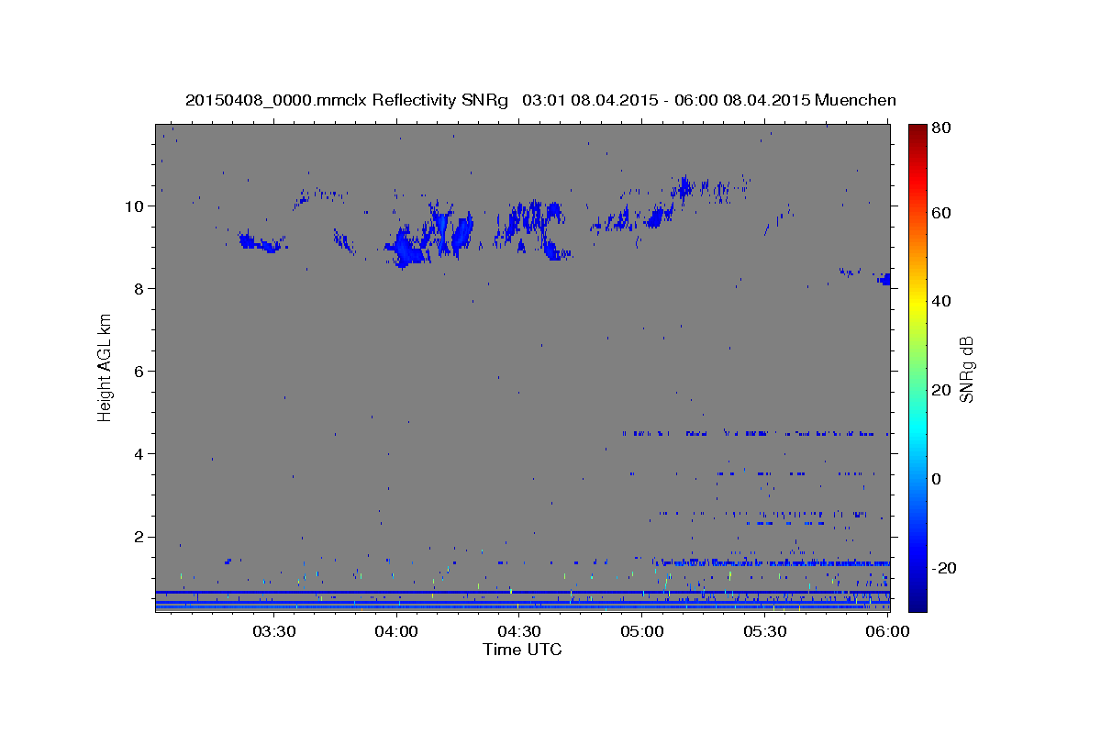Click the large cloud echo near 04:00 at 9 km
1101x734 pixels.
click(x=406, y=248)
